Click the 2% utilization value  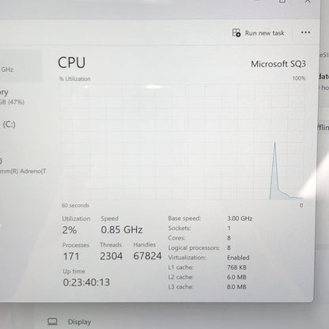click(70, 230)
